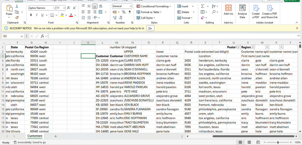
Task: Add a new sheet with plus button
Action: (56, 136)
